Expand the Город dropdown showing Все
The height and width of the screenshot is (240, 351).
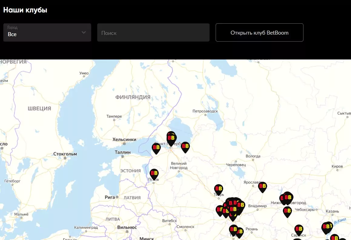(x=47, y=32)
